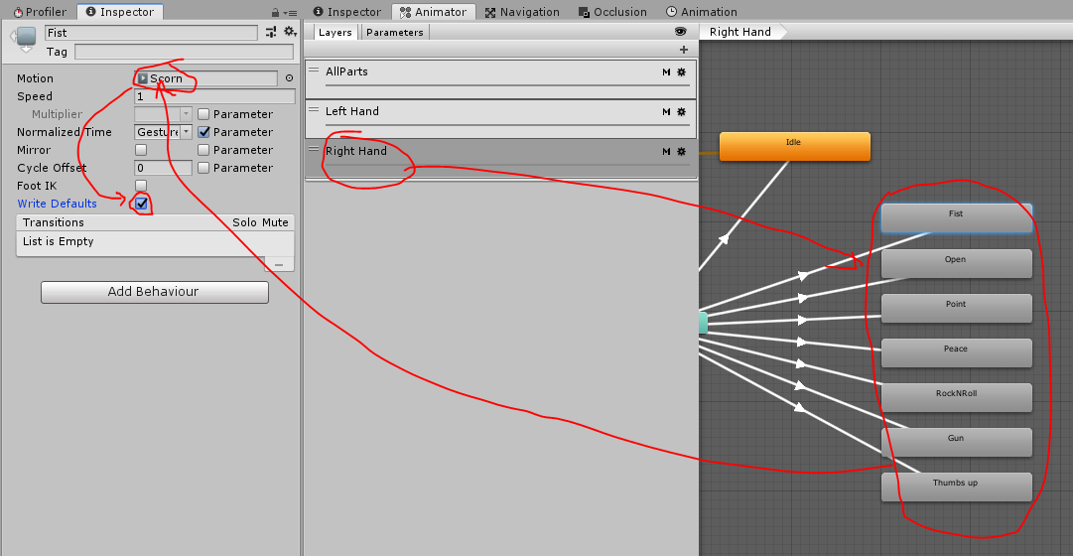The image size is (1073, 556).
Task: Click the Cycle Offset value field
Action: pos(163,168)
